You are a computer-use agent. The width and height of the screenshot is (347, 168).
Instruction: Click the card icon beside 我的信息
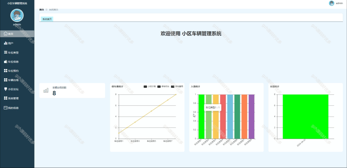coord(6,108)
